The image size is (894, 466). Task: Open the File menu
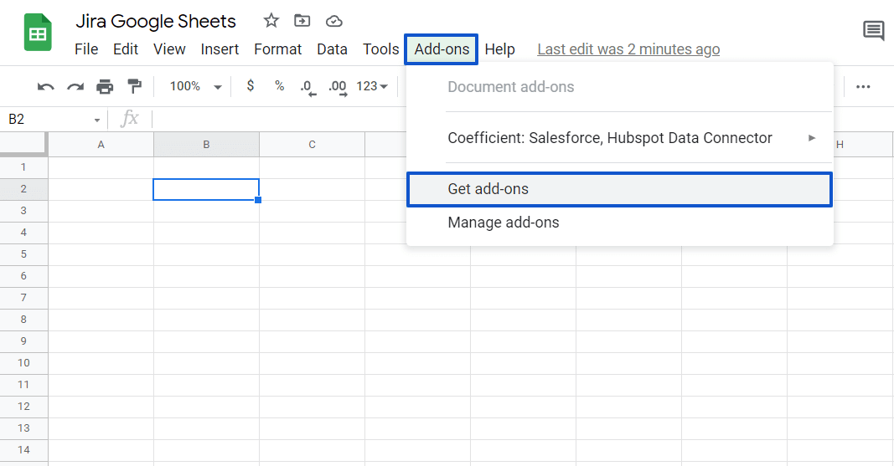[86, 49]
